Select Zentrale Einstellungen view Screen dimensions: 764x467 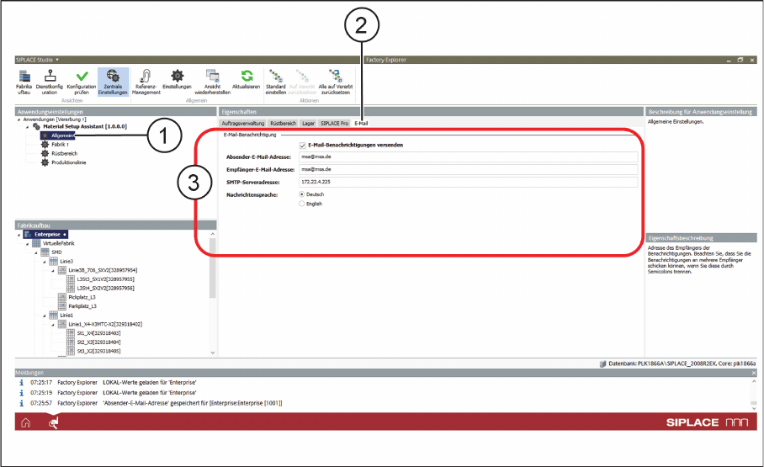(x=113, y=82)
